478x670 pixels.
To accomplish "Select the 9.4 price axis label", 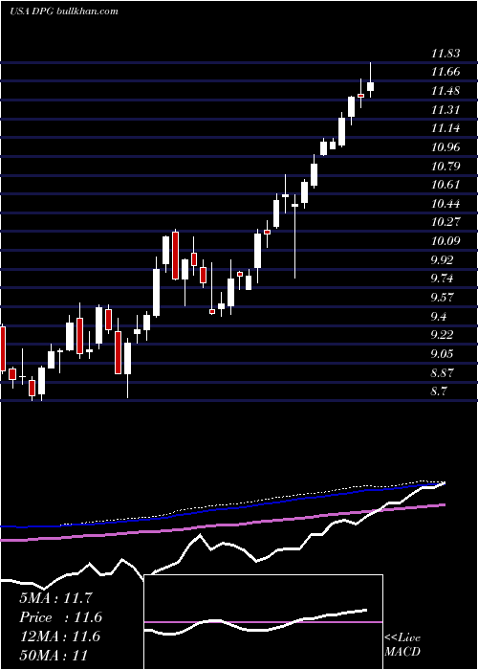I will [440, 316].
